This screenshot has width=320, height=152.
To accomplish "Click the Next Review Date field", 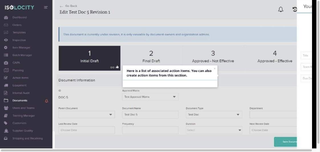I will (x=273, y=130).
